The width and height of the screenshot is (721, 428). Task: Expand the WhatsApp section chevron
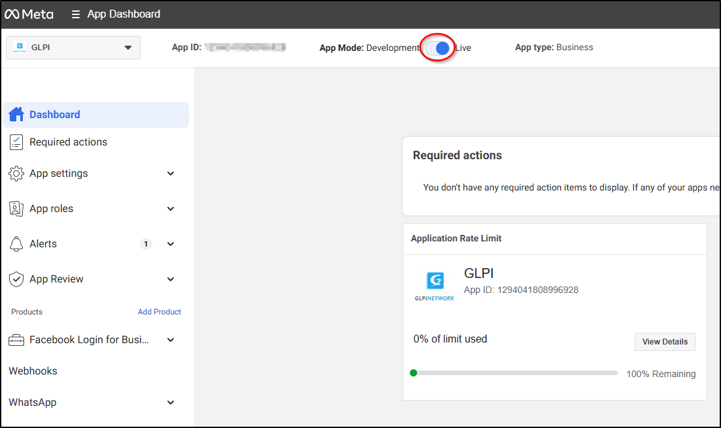coord(171,403)
